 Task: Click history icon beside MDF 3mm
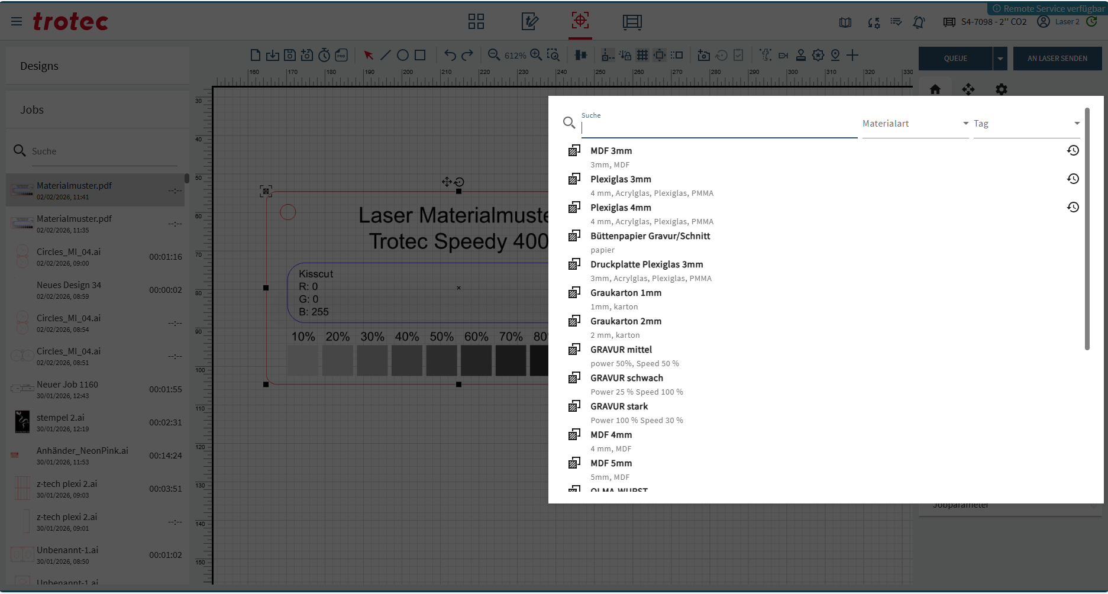(1073, 151)
